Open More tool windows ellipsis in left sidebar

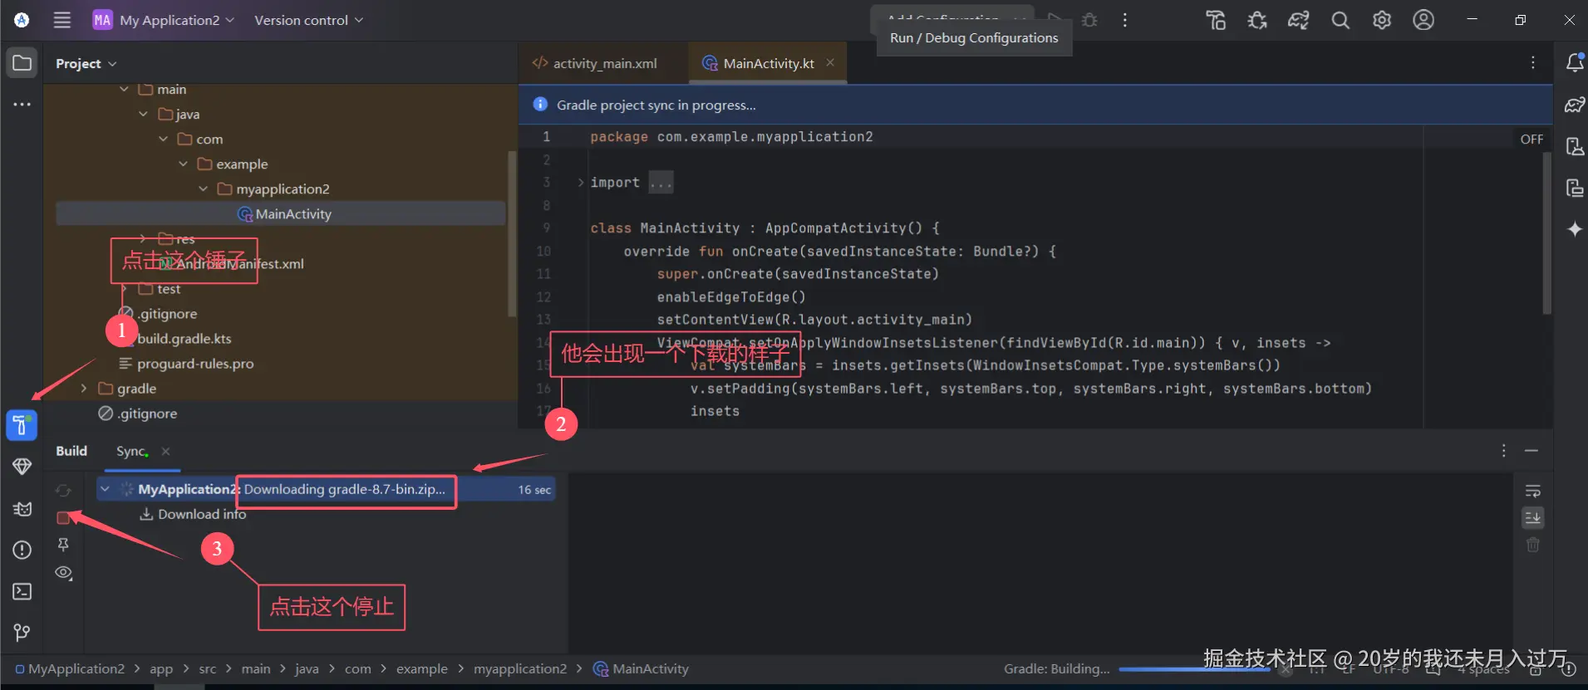(22, 105)
